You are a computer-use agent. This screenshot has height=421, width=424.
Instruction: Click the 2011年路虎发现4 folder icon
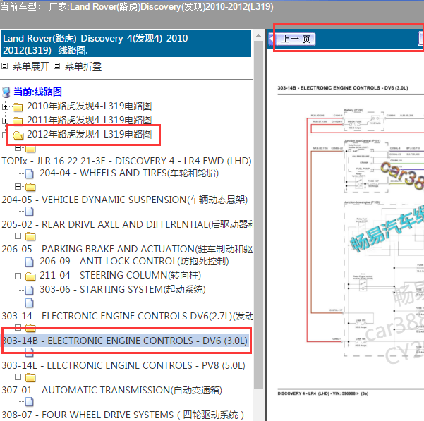(x=18, y=121)
